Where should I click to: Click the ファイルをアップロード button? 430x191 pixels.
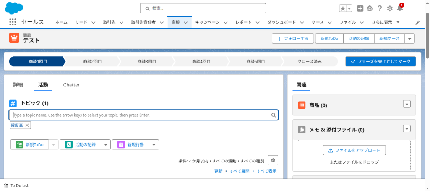tap(354, 150)
